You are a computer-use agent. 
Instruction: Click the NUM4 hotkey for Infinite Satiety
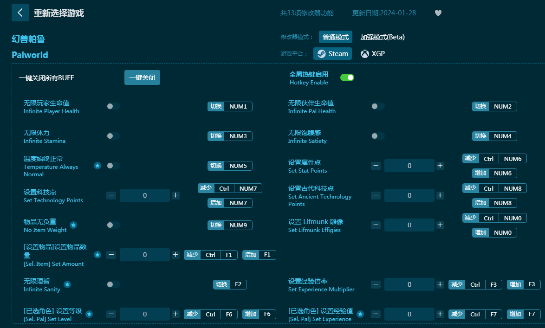tap(494, 136)
